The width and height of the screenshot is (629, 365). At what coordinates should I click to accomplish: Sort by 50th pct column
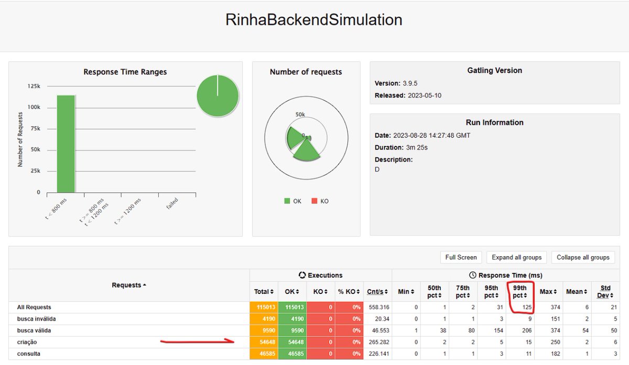(435, 291)
